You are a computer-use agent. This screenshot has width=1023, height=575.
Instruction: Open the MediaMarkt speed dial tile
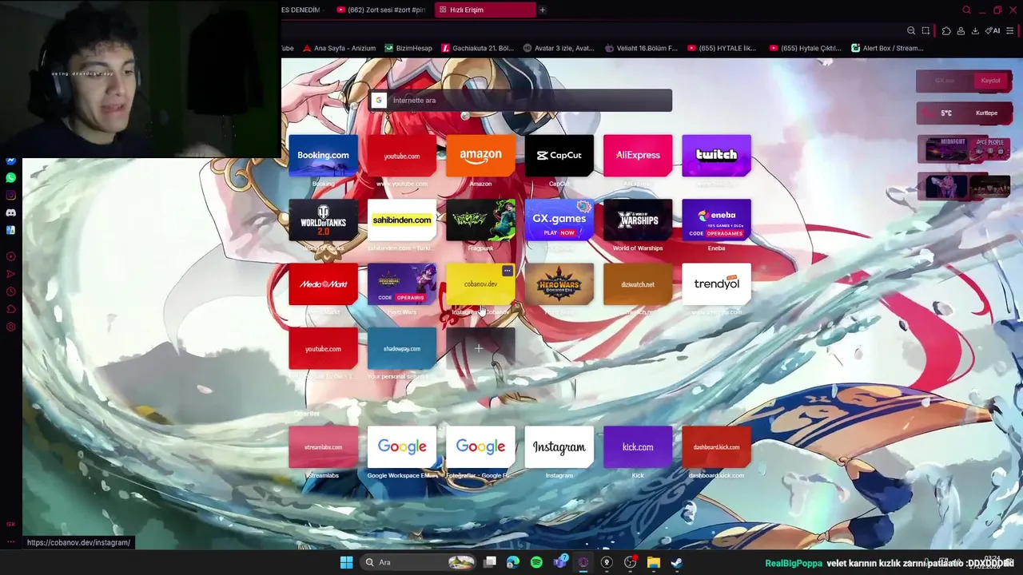coord(323,284)
